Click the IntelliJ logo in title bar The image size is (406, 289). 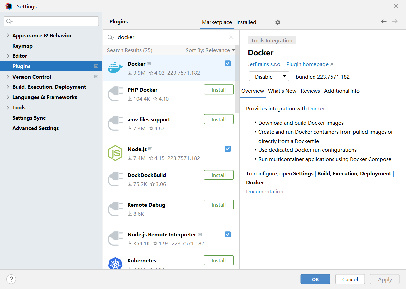(9, 6)
